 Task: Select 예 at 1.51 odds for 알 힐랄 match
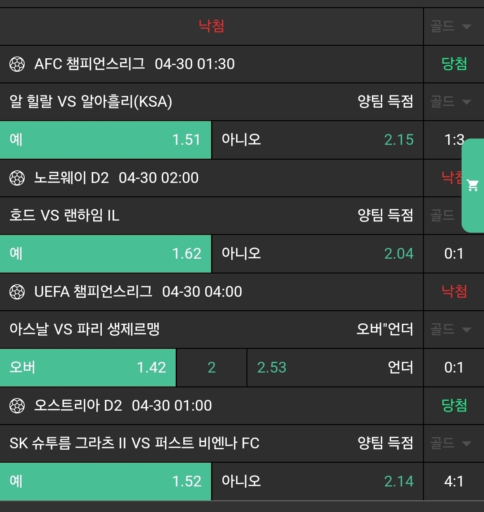tap(105, 140)
